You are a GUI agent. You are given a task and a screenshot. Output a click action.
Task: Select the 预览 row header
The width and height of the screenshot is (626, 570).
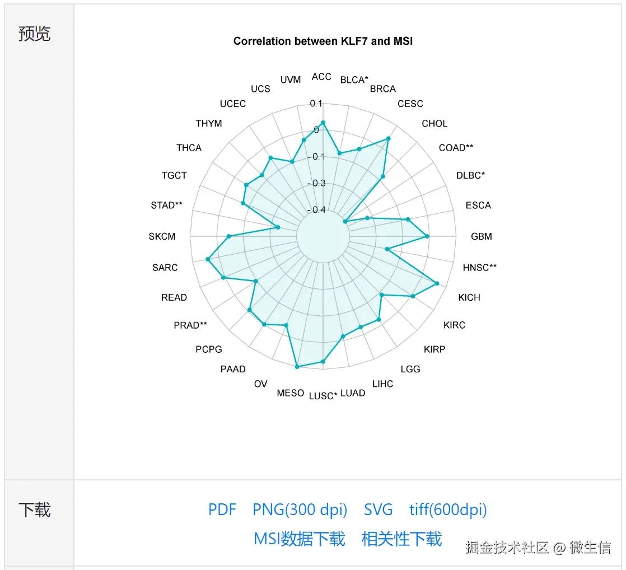(35, 34)
